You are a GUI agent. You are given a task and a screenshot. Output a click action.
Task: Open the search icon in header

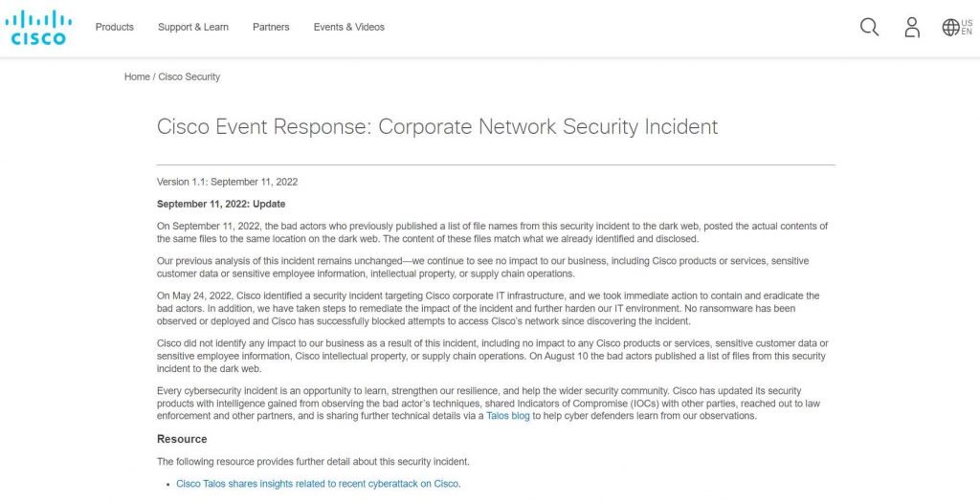click(x=869, y=28)
